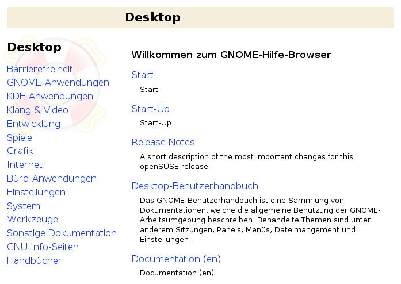Open the Start-Up document link

click(151, 109)
